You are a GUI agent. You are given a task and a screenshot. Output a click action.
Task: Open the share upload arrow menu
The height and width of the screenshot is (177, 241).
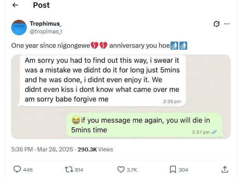pos(224,169)
